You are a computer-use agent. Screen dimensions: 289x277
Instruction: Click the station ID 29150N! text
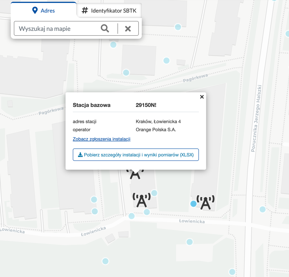[146, 105]
